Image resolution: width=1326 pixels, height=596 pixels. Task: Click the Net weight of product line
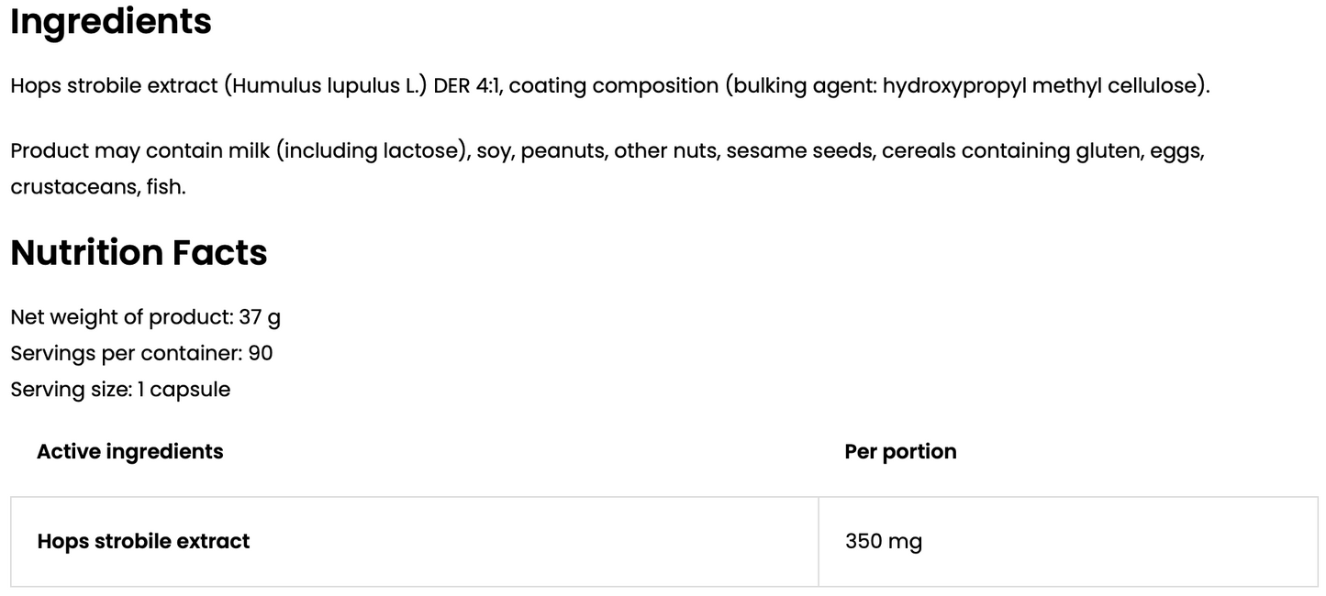tap(146, 317)
